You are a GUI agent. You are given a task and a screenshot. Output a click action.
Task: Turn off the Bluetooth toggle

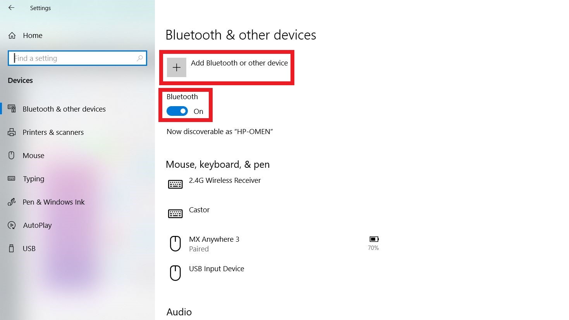tap(177, 112)
